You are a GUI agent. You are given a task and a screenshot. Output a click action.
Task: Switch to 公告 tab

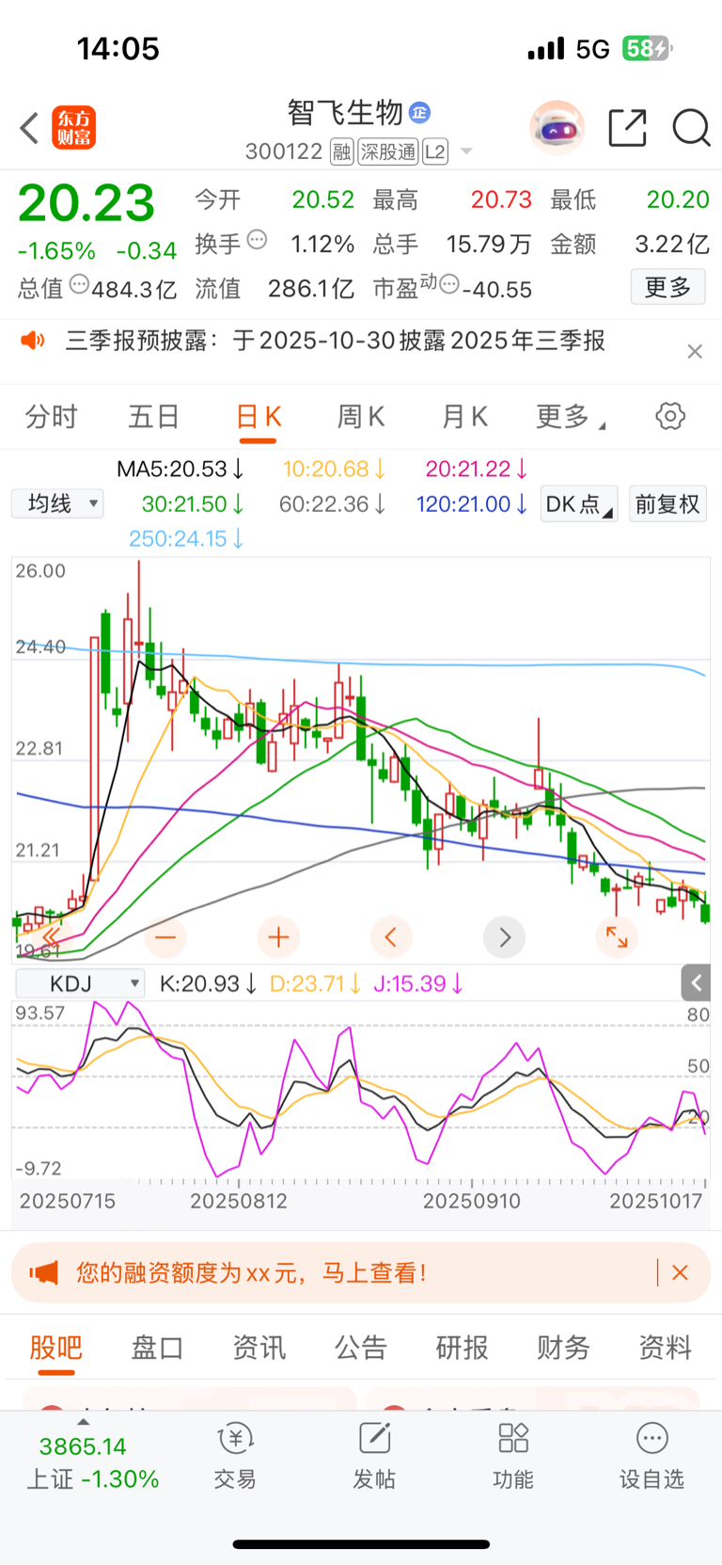[360, 1347]
